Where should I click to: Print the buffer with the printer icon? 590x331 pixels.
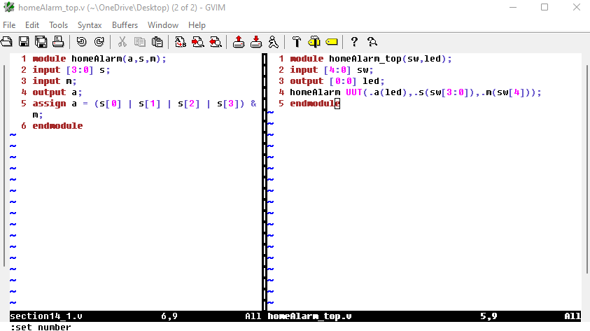(x=57, y=42)
